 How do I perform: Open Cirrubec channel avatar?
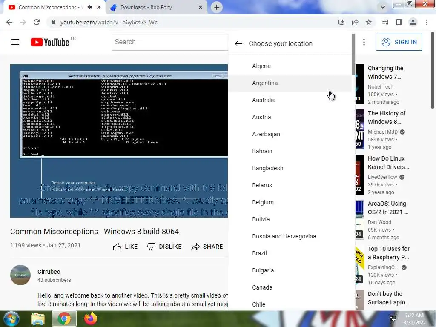coord(20,275)
